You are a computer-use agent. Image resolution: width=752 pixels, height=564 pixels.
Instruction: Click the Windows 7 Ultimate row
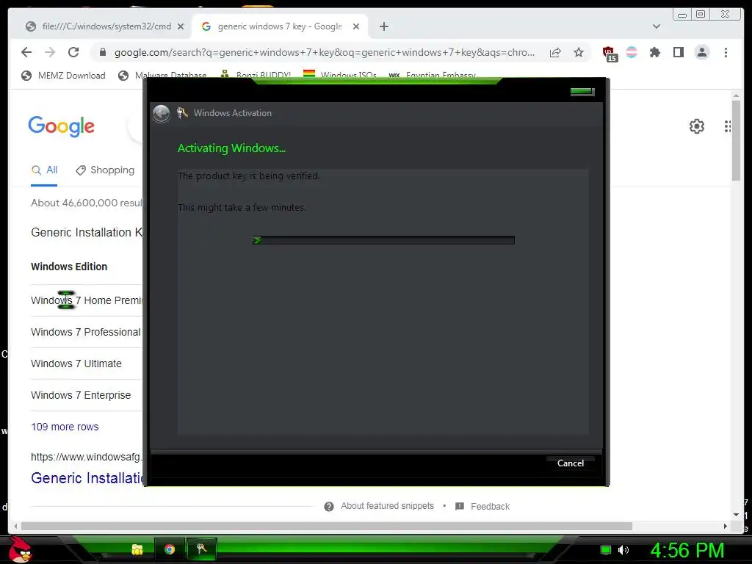(87, 364)
